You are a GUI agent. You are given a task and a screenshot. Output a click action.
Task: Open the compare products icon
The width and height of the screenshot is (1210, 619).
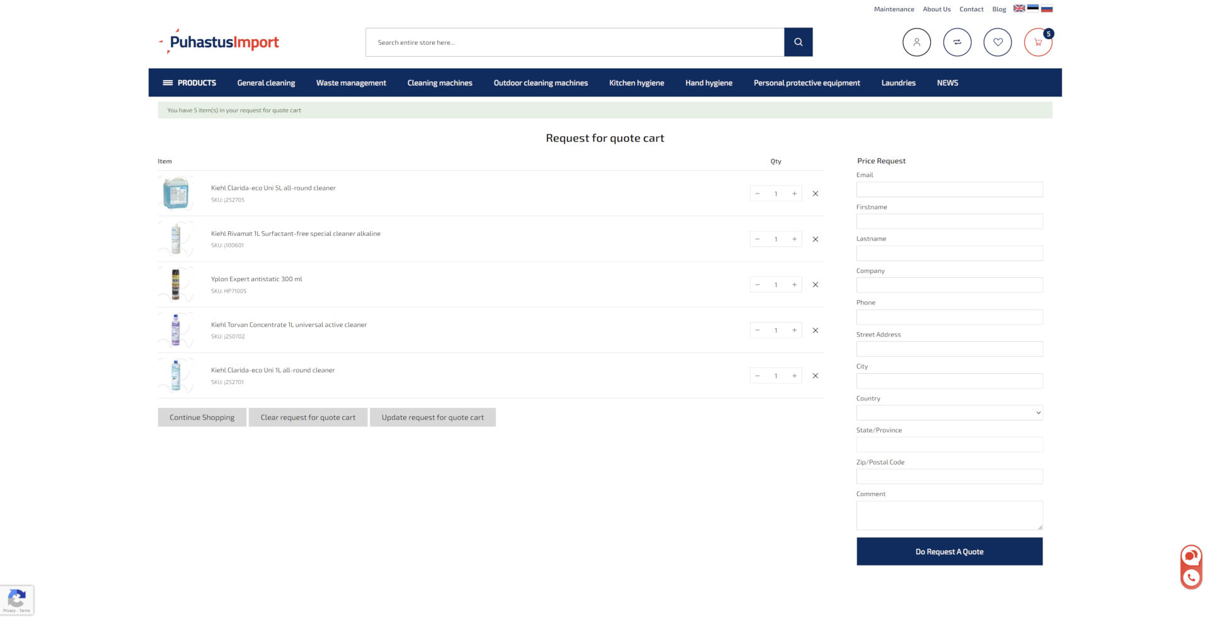coord(957,42)
